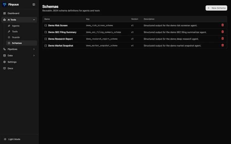Delete the Demo SEC Filing Summary schema
Screen dimensions: 231x144
(x=222, y=32)
